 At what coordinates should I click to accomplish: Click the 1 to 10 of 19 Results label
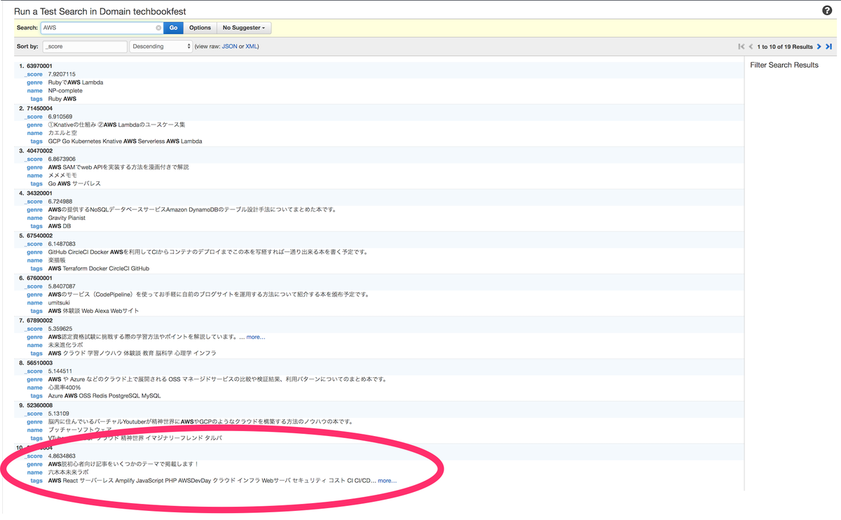coord(785,47)
